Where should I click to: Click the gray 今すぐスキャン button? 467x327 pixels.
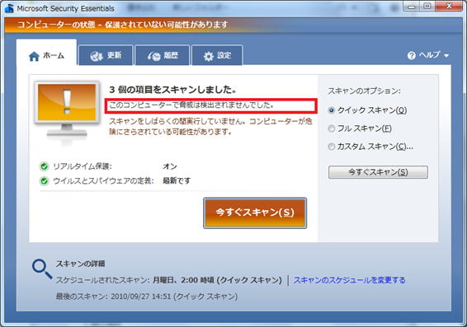point(378,172)
